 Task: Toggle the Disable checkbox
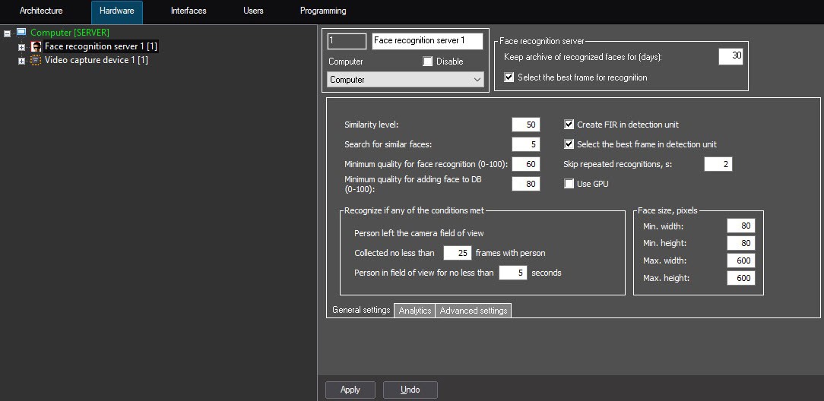click(428, 62)
